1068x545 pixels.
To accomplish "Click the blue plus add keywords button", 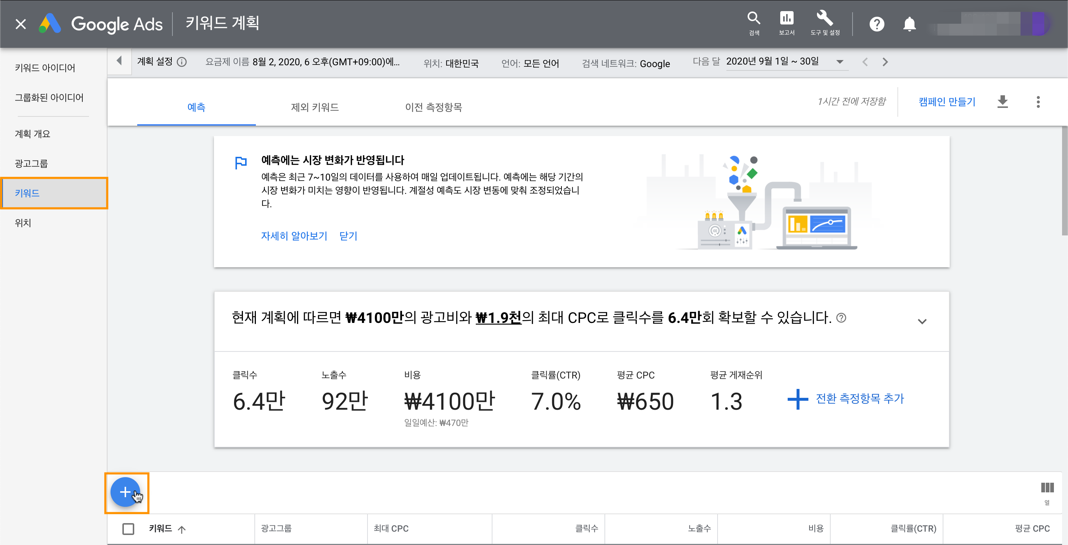I will click(125, 492).
